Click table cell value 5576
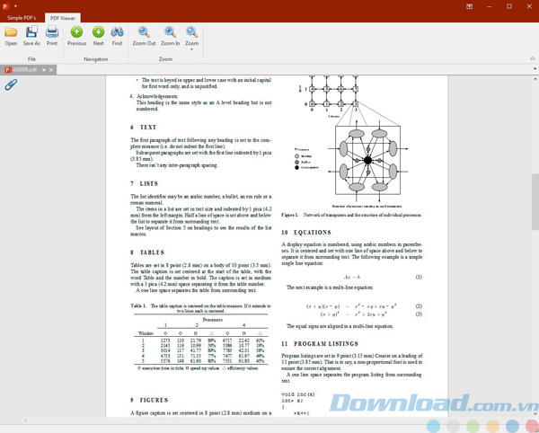 (x=165, y=361)
